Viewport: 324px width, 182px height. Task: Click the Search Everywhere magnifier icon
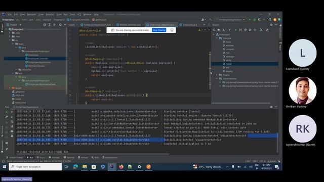point(270,20)
